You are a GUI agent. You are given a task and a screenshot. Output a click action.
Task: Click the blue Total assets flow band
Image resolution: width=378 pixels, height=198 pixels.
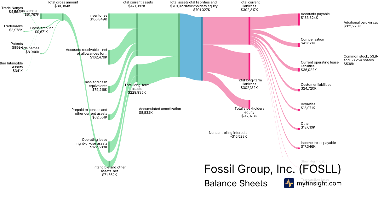tap(191, 47)
